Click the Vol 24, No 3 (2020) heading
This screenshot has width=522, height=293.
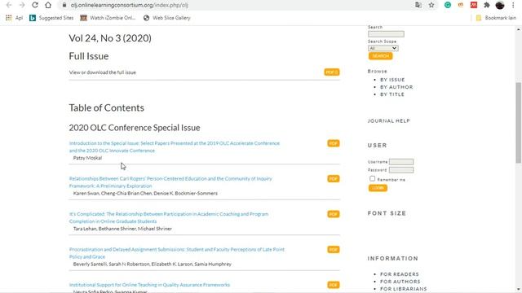pos(110,38)
